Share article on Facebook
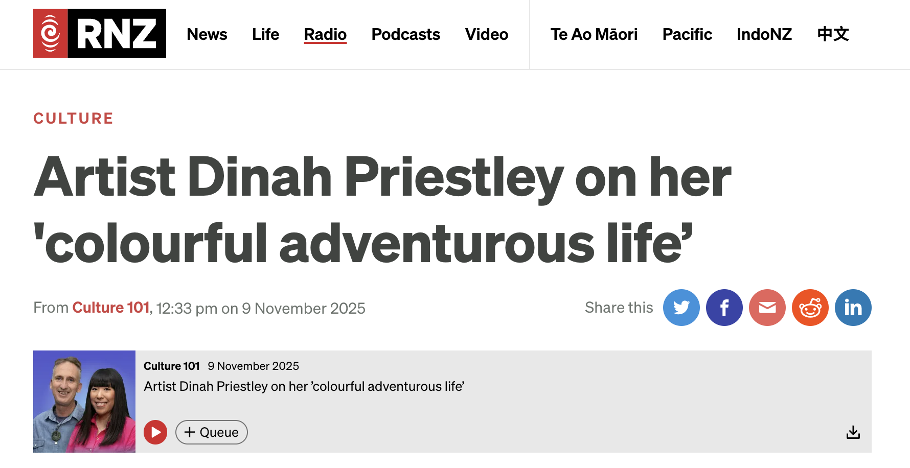910x468 pixels. pyautogui.click(x=724, y=308)
